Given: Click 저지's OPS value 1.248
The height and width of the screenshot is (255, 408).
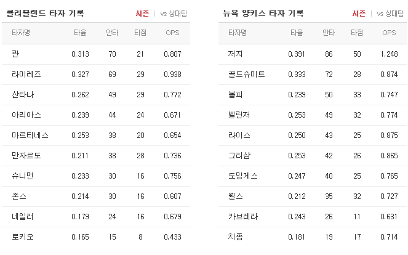Looking at the screenshot, I should (x=389, y=54).
